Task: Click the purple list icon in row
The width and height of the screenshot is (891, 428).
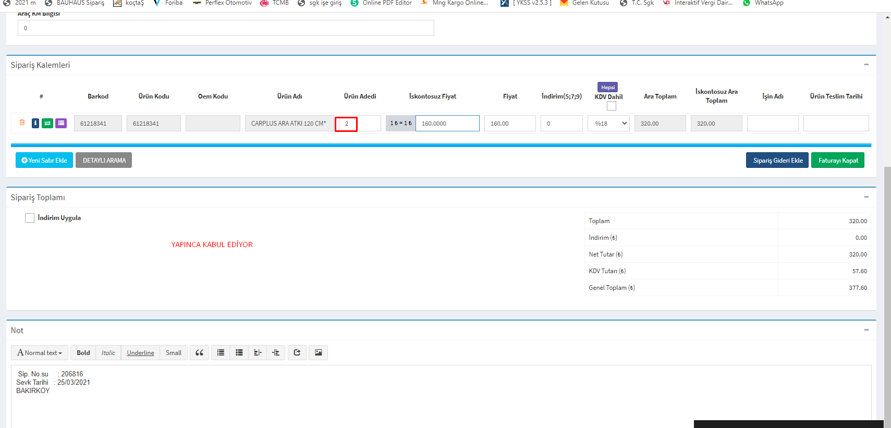Action: click(61, 124)
